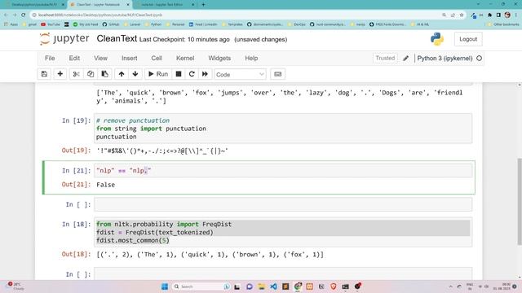The image size is (522, 293).
Task: Open VS Code from taskbar
Action: [273, 286]
